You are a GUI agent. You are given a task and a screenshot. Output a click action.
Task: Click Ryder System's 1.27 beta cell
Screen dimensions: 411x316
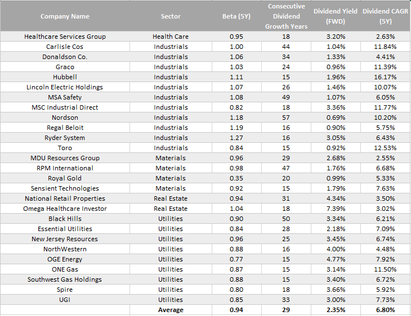tap(236, 138)
